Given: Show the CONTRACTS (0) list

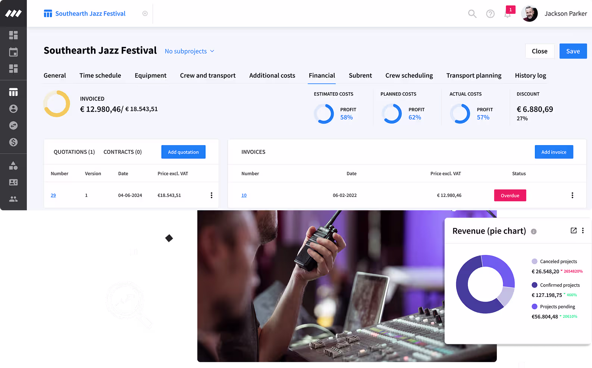Looking at the screenshot, I should (x=123, y=152).
